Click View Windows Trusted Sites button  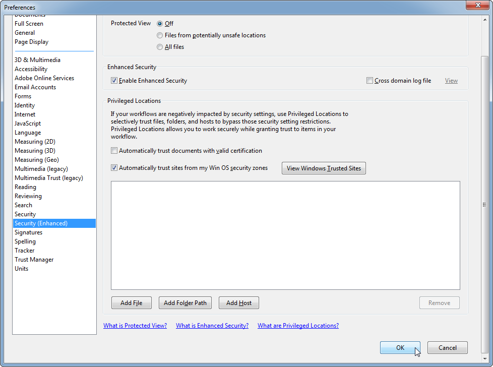(x=324, y=168)
